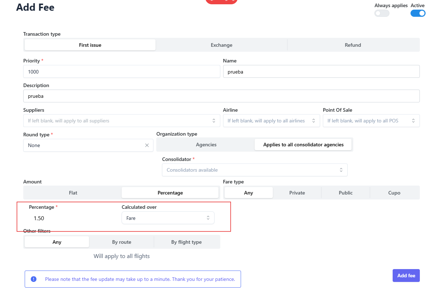The image size is (442, 298).
Task: Filter By route option
Action: pyautogui.click(x=122, y=242)
